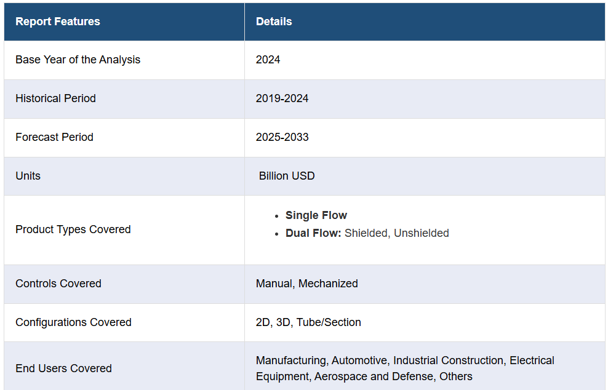Select the Historical Period row label
608x390 pixels.
(55, 98)
